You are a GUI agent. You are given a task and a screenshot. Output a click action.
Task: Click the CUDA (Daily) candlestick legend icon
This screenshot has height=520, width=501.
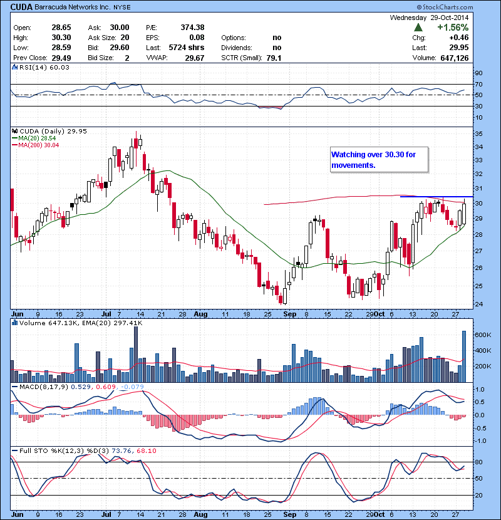[x=14, y=131]
